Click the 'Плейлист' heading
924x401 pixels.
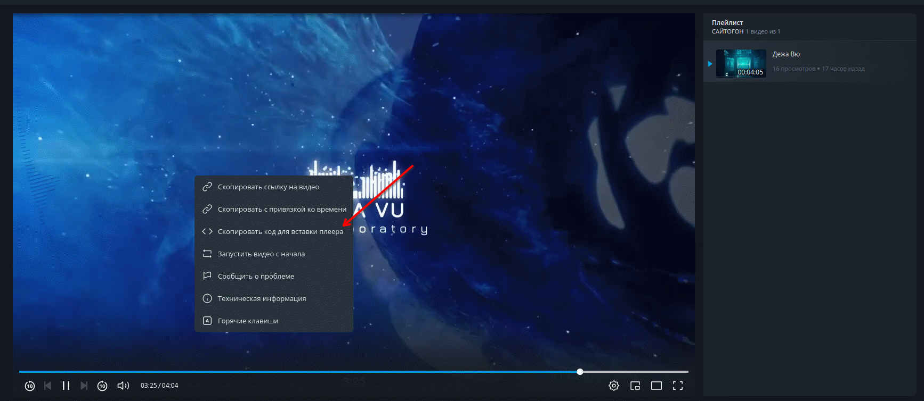727,22
